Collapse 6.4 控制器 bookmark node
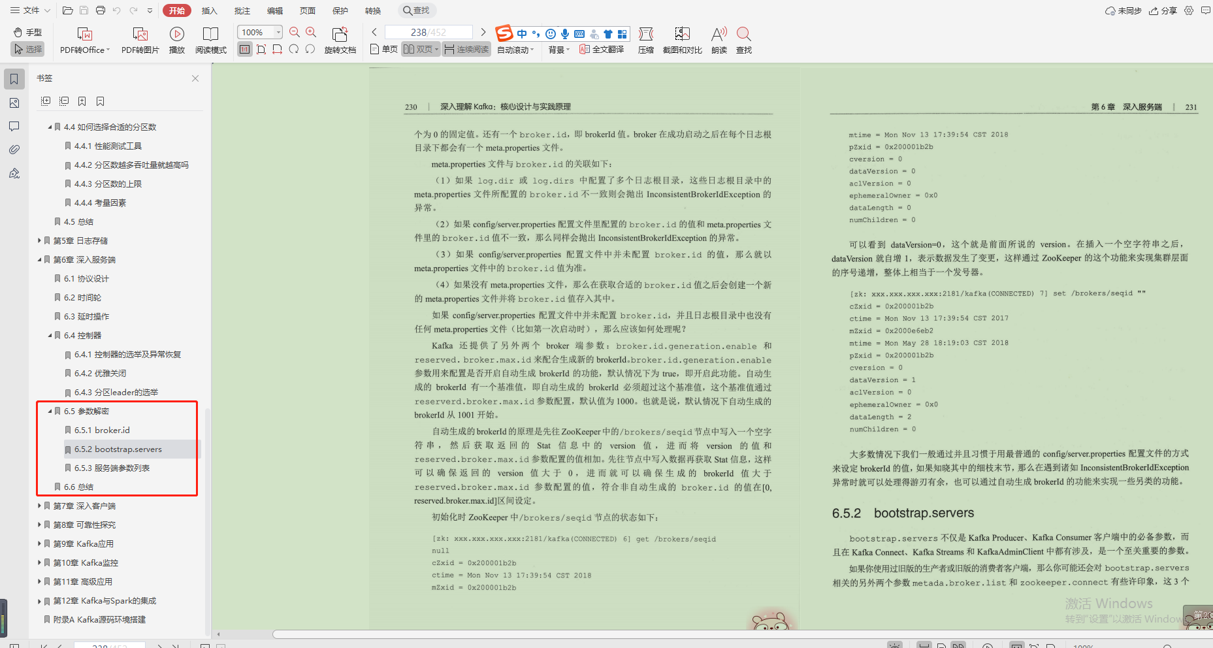This screenshot has width=1213, height=648. 50,335
